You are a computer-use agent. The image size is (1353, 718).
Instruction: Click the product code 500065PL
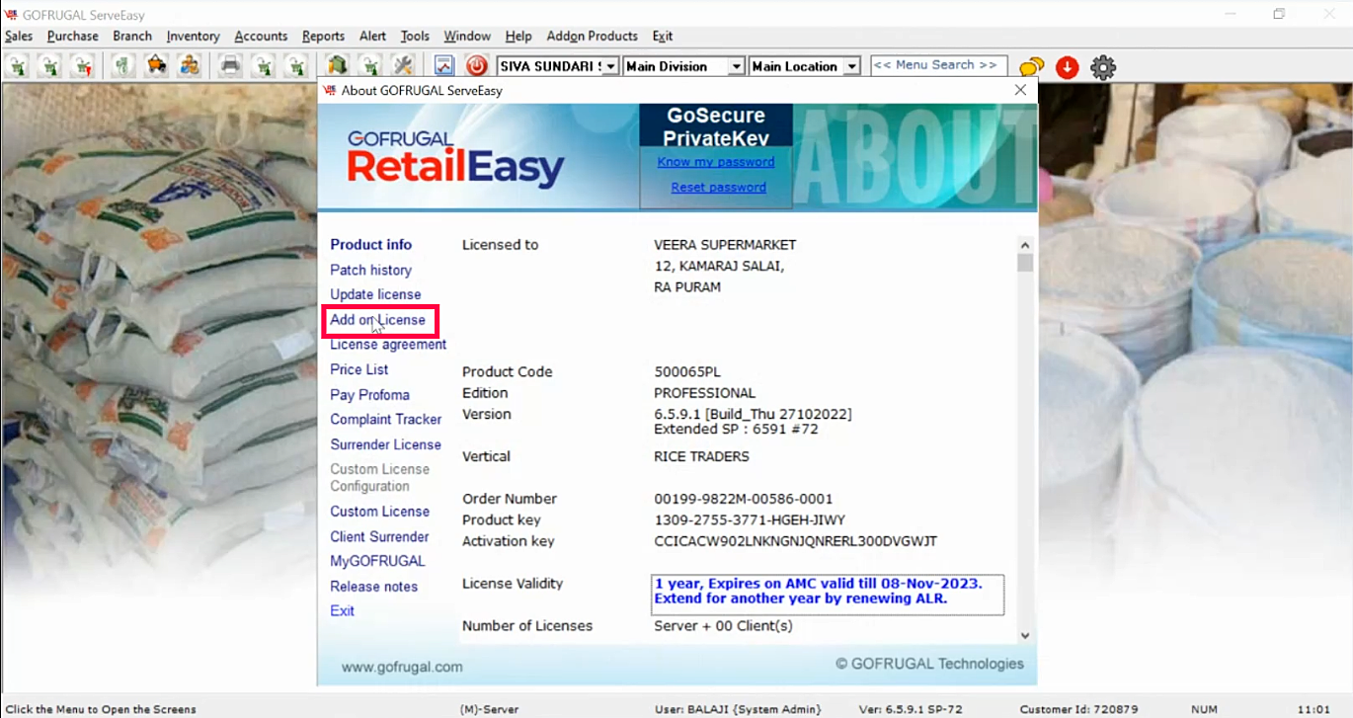click(x=687, y=371)
